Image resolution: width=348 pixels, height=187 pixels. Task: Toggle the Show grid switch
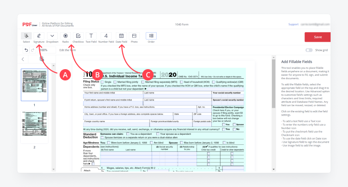309,50
